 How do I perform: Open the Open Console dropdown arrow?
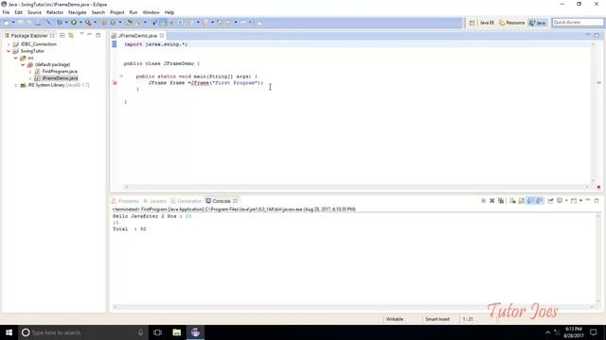(580, 201)
